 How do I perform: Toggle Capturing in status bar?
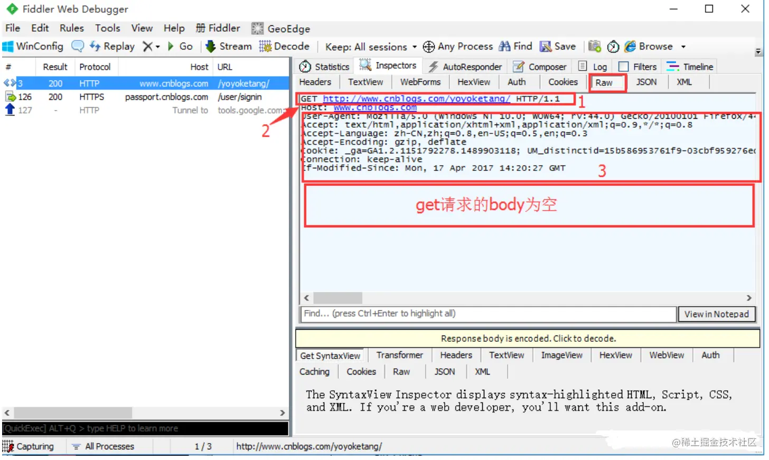29,447
